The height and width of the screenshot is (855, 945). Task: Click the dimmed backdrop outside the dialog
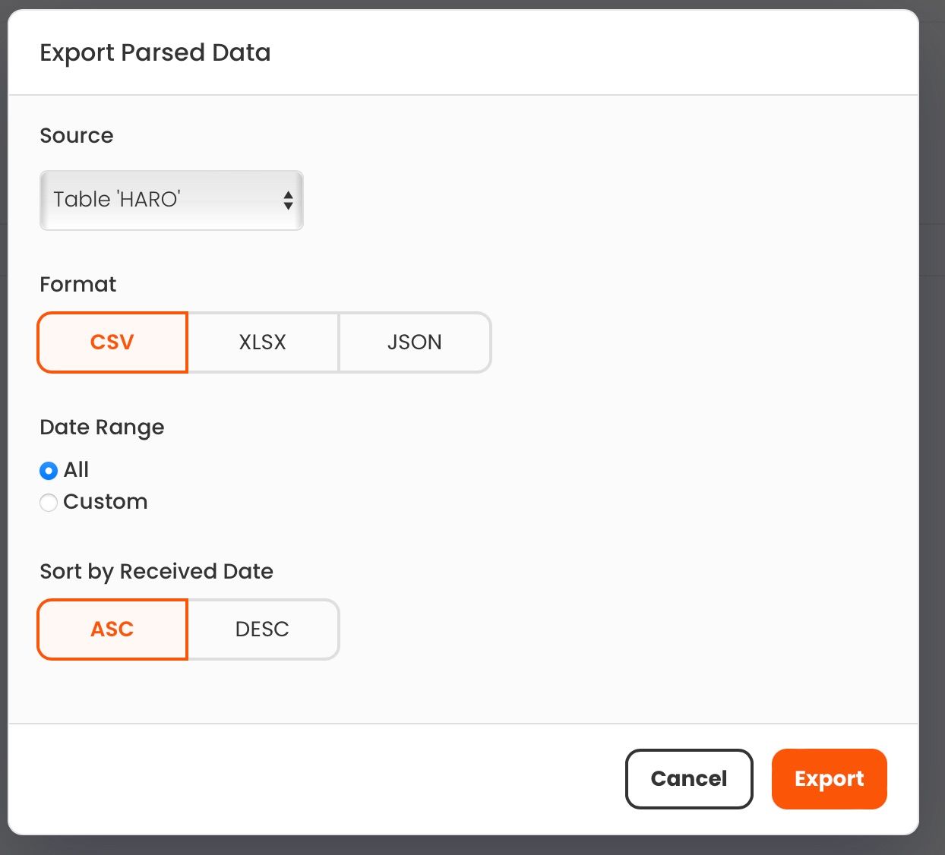tap(932, 456)
